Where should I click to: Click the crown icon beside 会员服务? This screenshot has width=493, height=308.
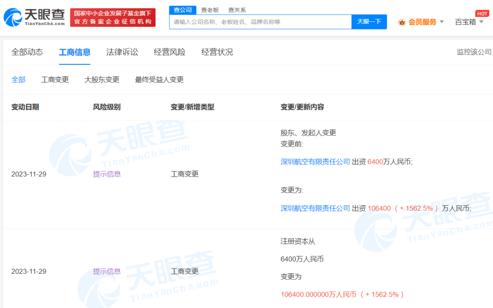[x=402, y=22]
